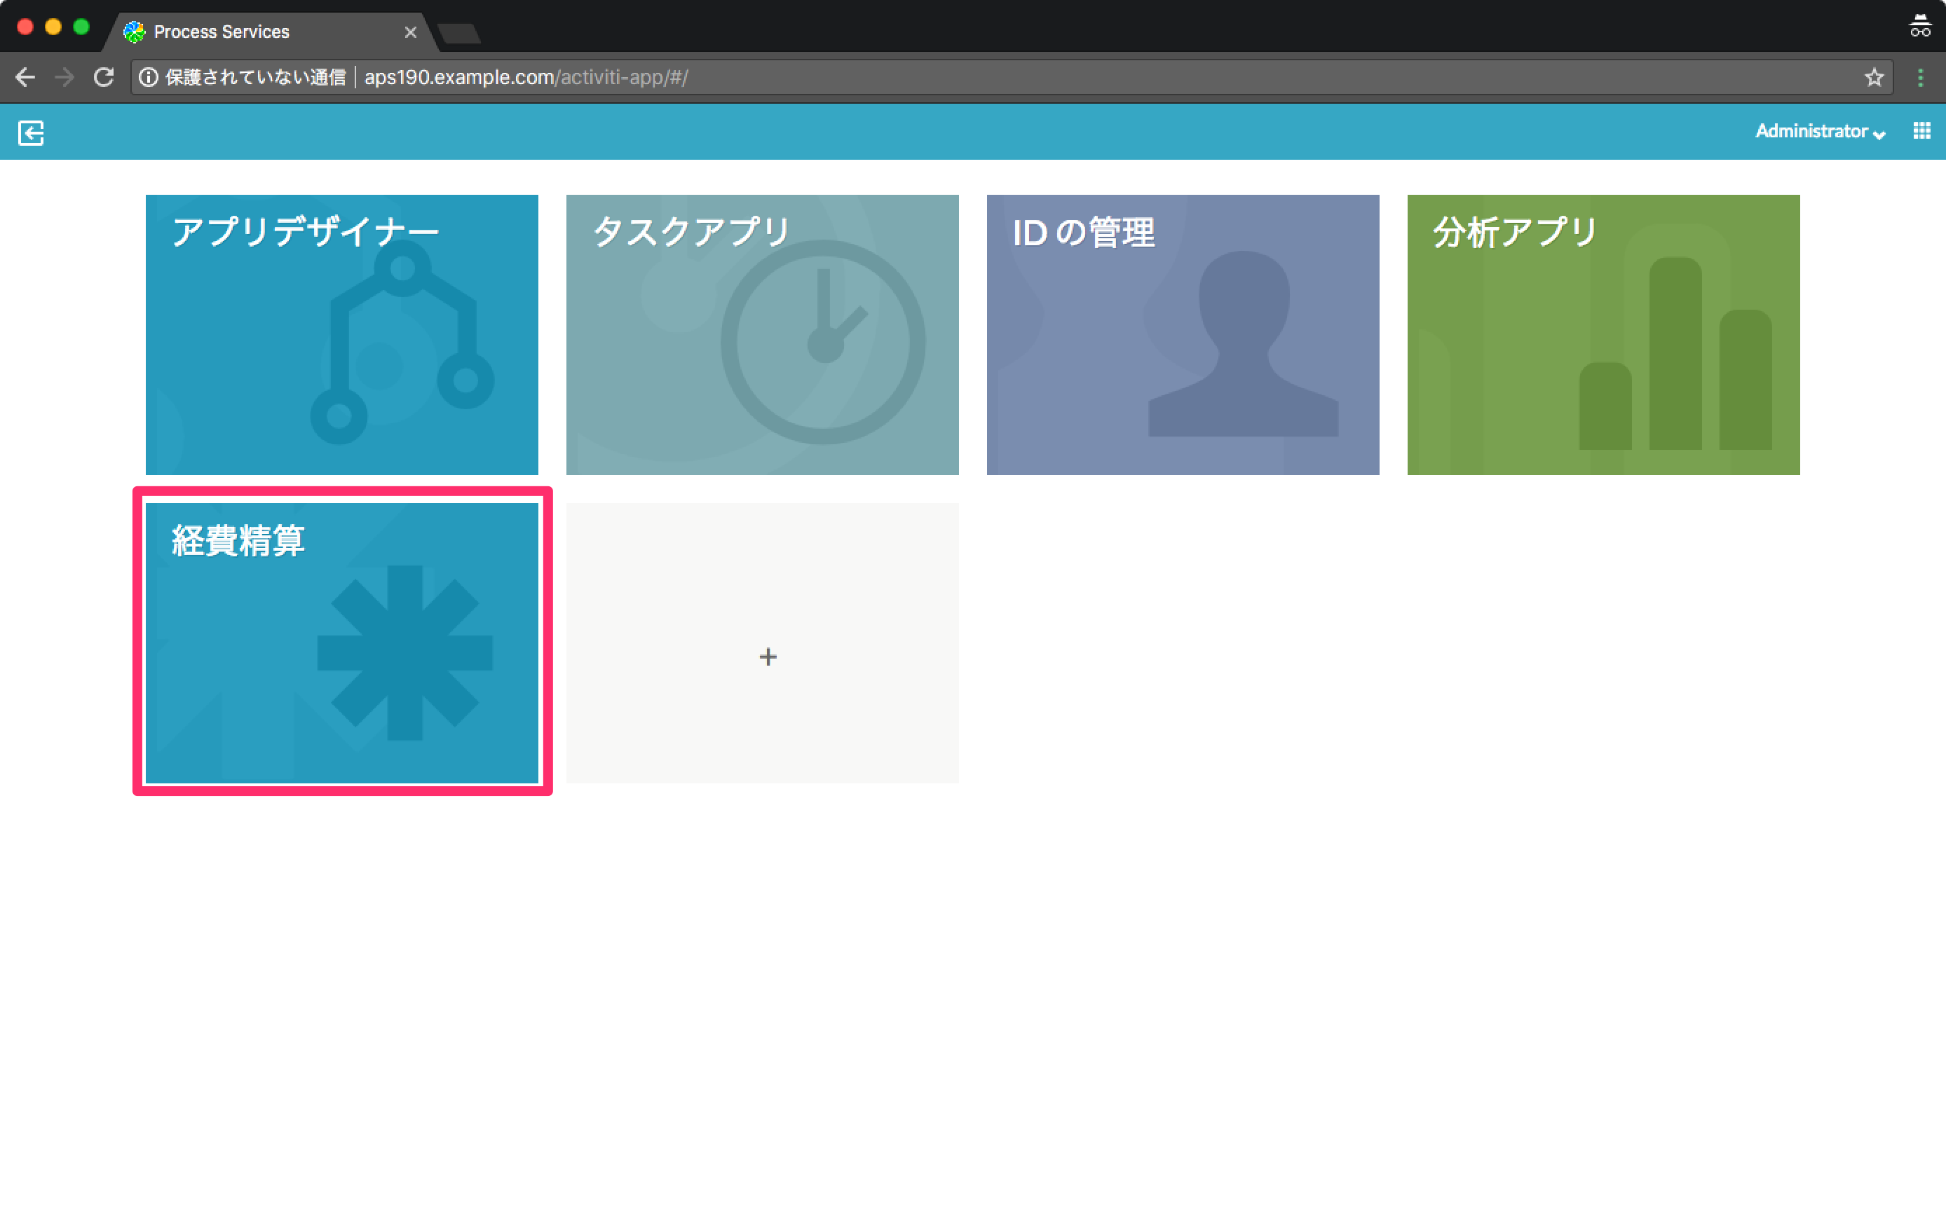The height and width of the screenshot is (1229, 1946).
Task: Open the タスクアプリ tile
Action: pyautogui.click(x=762, y=334)
